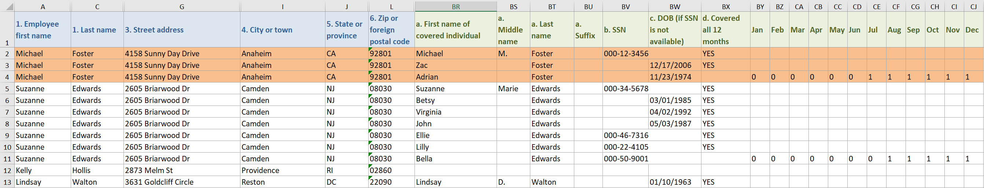Select YES cell in row 13
This screenshot has height=188, width=984.
click(x=726, y=182)
